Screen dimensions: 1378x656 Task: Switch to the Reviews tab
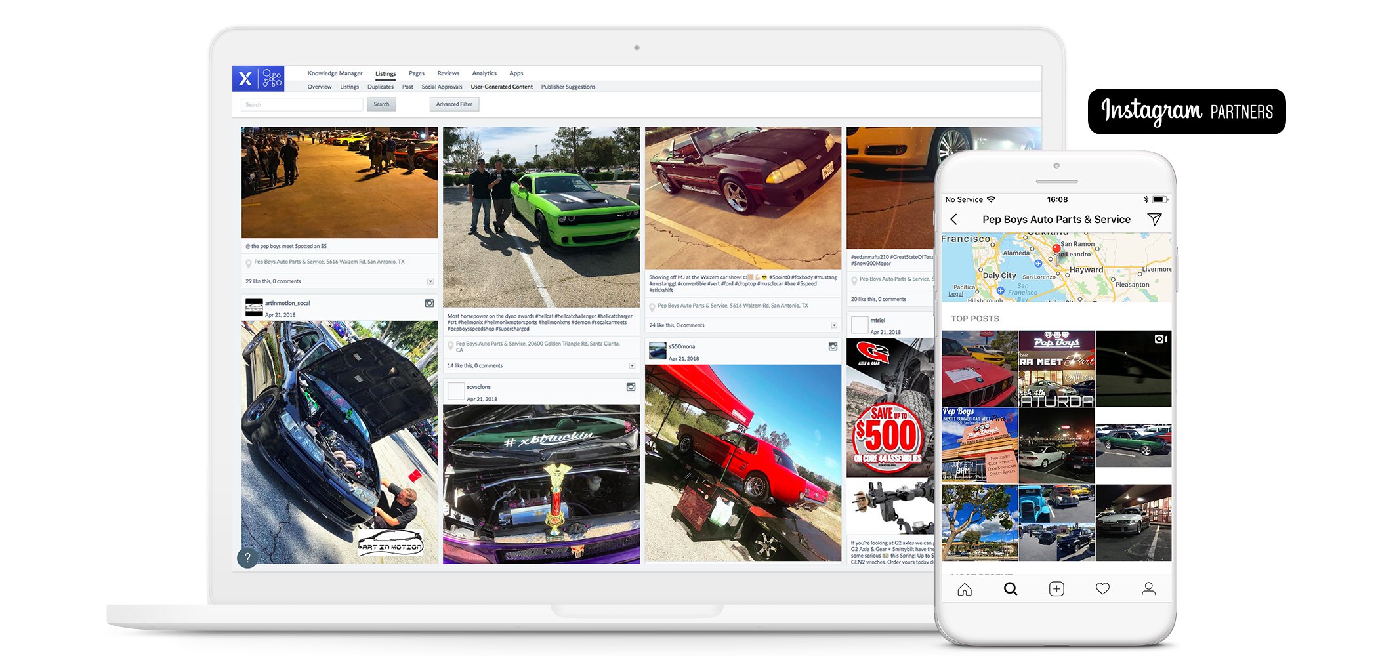[448, 73]
